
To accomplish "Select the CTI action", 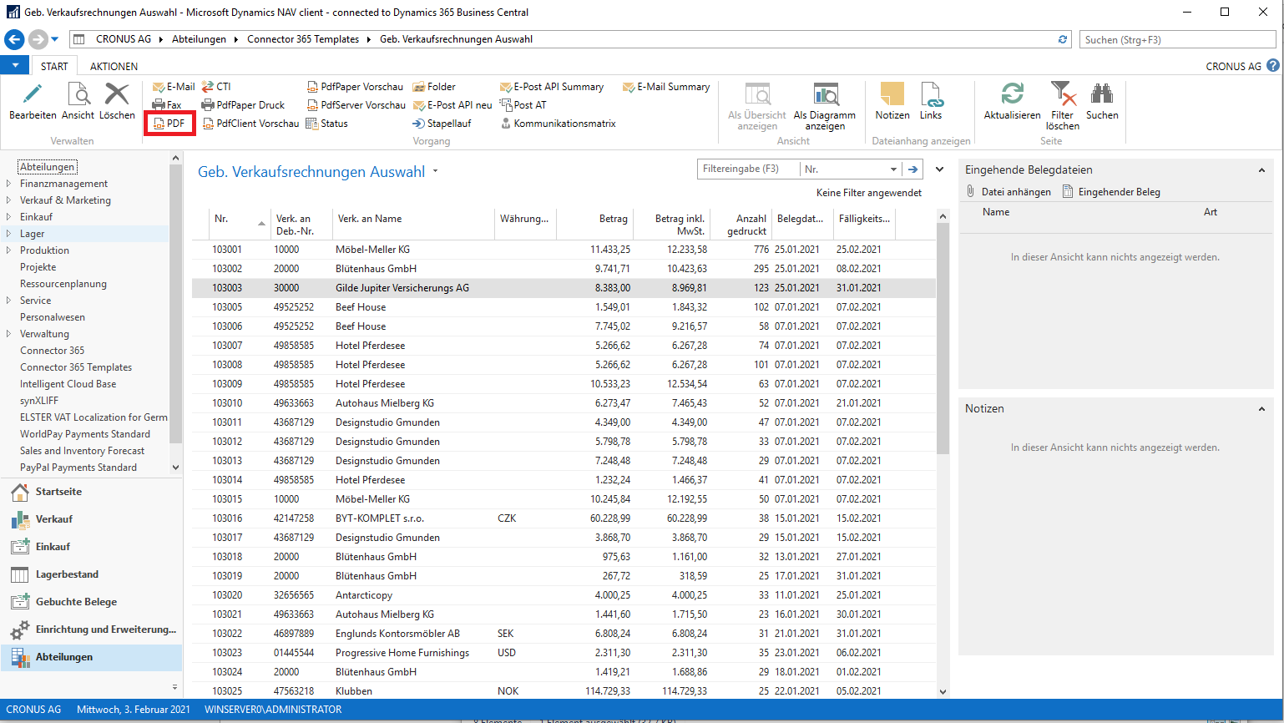I will pos(216,87).
